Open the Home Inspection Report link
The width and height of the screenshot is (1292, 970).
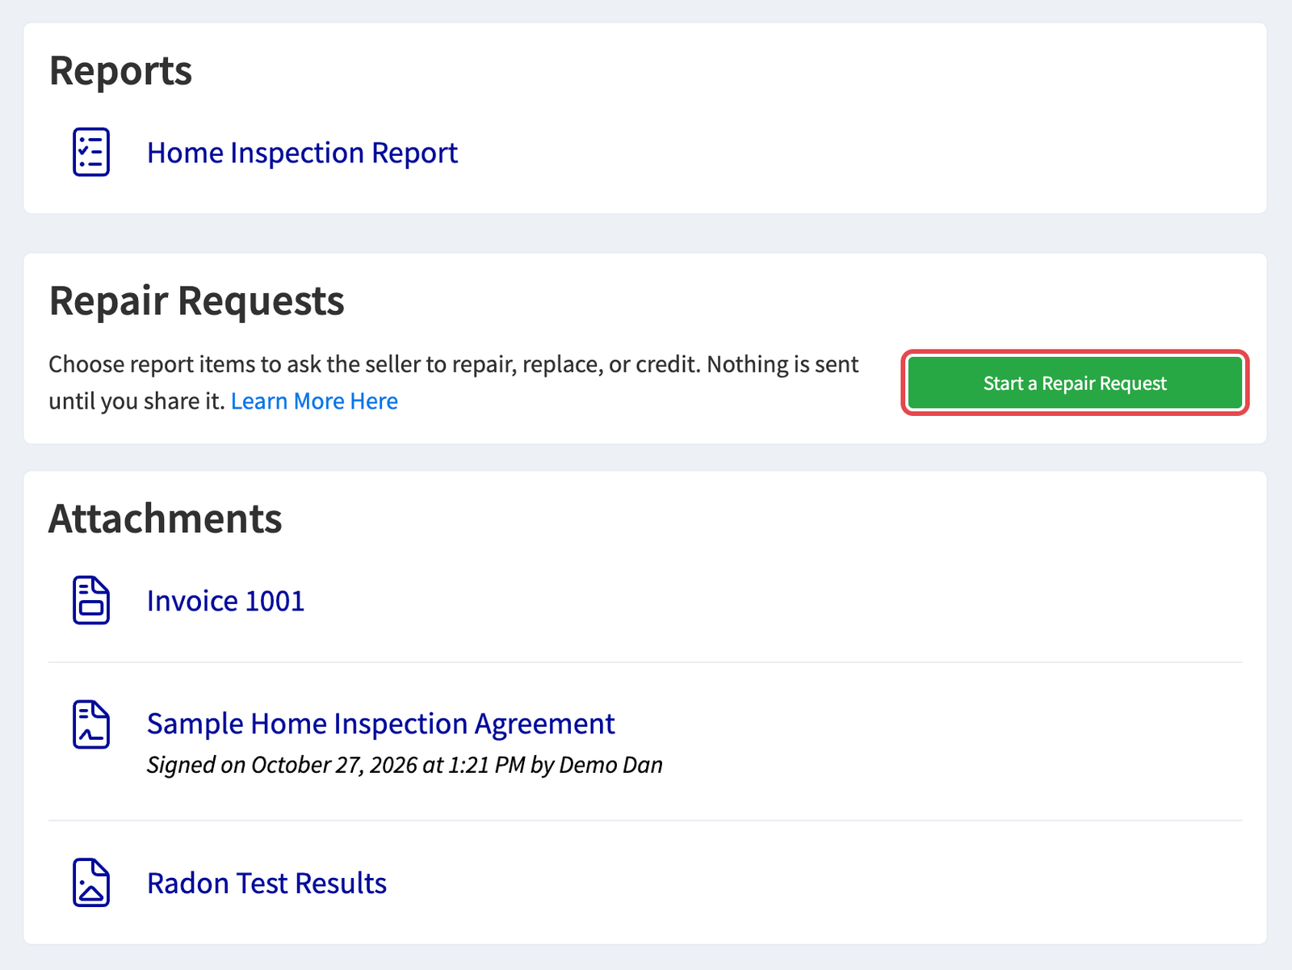click(302, 153)
